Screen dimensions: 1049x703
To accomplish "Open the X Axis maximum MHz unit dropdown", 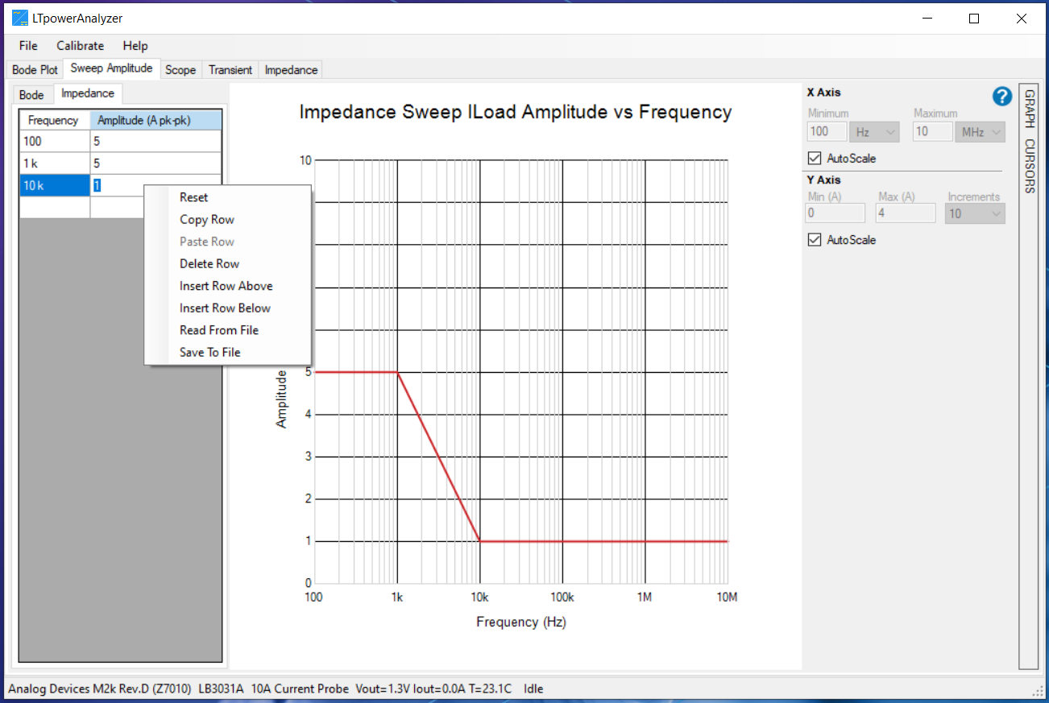I will coord(980,132).
